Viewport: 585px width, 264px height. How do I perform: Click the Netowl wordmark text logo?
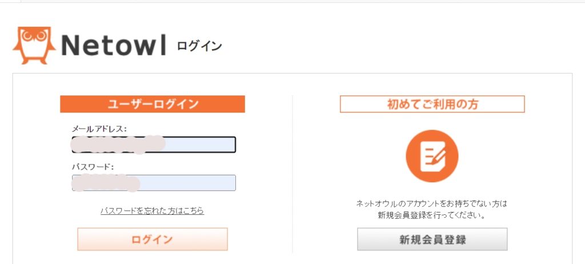point(113,45)
